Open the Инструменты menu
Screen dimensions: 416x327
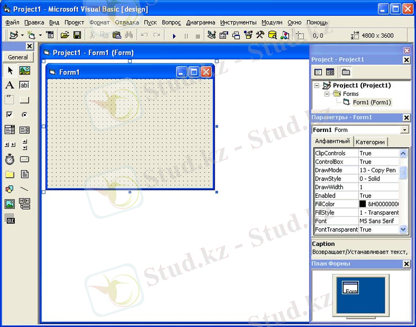[x=238, y=22]
